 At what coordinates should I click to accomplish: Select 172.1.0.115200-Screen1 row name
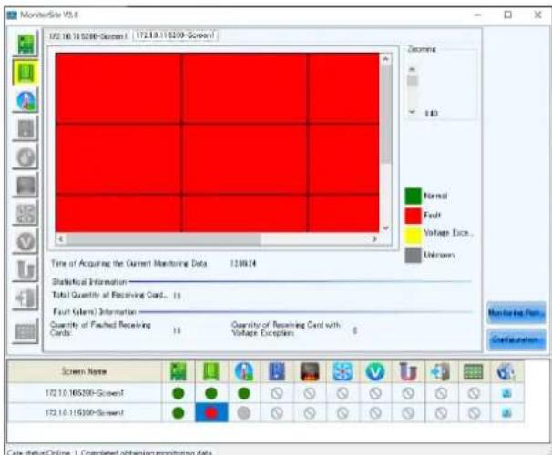[84, 412]
